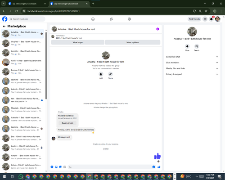This screenshot has width=225, height=180.
Task: Open Buyer details for Ariadna Martinez
Action: click(67, 123)
